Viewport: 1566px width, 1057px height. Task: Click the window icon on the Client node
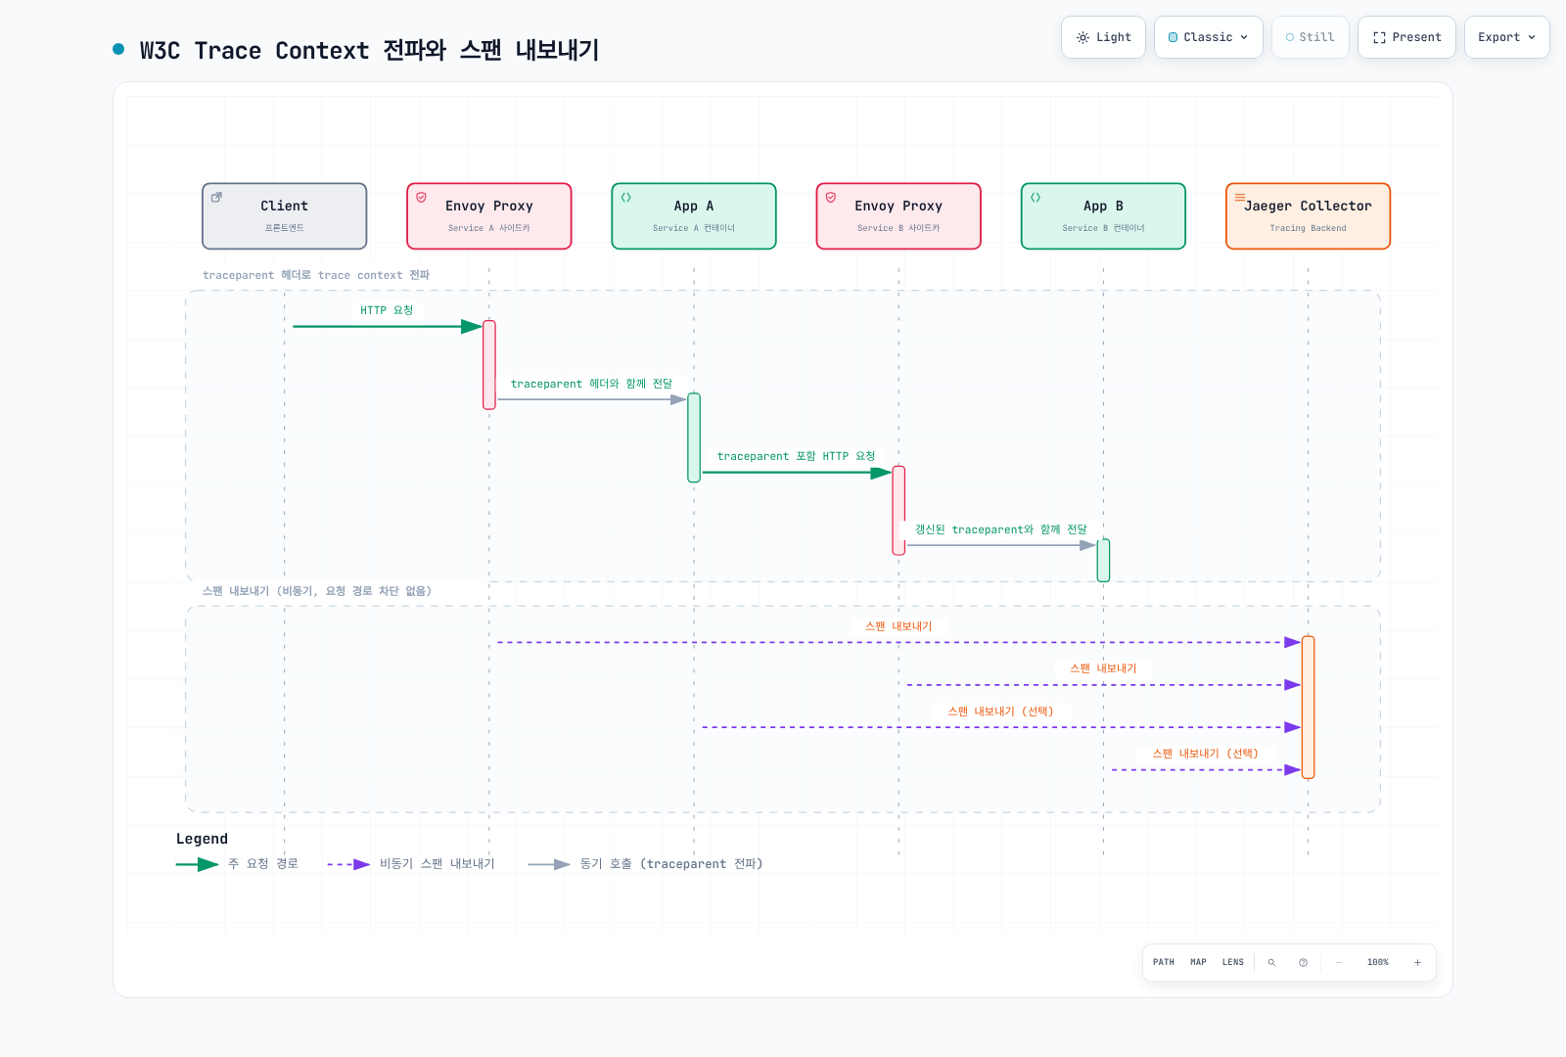(216, 197)
